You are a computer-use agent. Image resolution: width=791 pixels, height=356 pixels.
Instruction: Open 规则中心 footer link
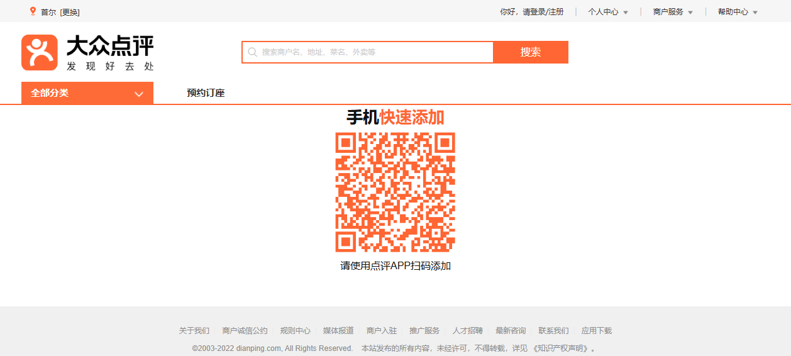[x=296, y=331]
